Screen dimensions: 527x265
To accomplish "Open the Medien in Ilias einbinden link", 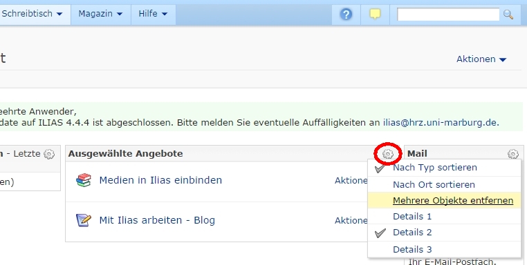I will [160, 180].
